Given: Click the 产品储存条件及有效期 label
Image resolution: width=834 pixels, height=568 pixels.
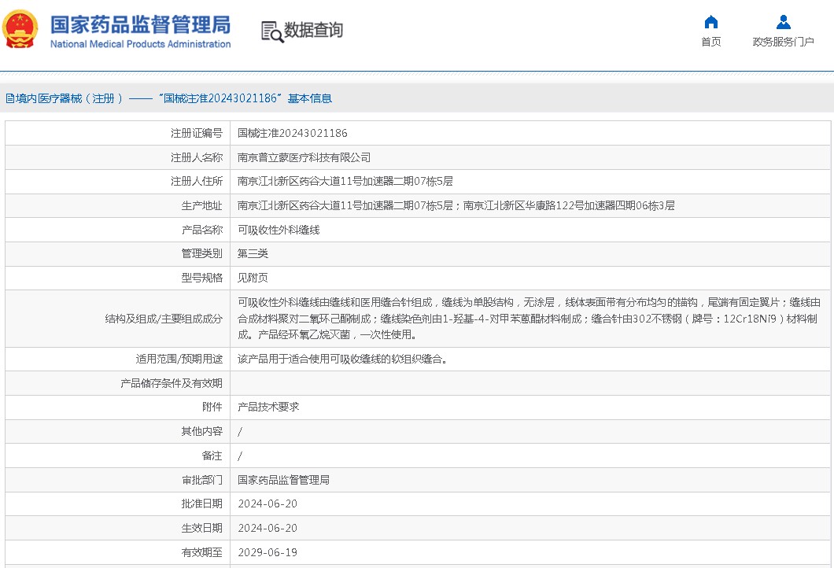Looking at the screenshot, I should pos(172,383).
